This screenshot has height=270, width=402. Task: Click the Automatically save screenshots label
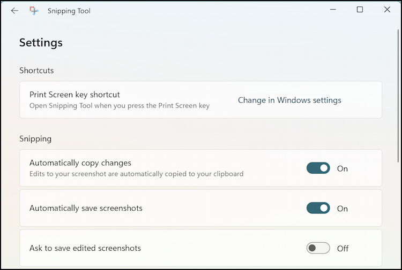pos(86,208)
